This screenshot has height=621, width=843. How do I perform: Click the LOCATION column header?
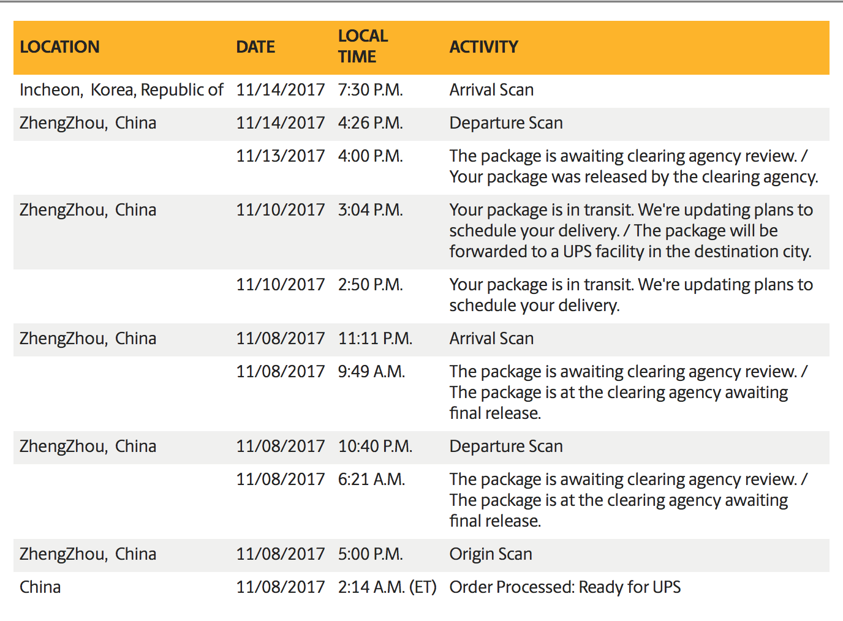pyautogui.click(x=59, y=47)
